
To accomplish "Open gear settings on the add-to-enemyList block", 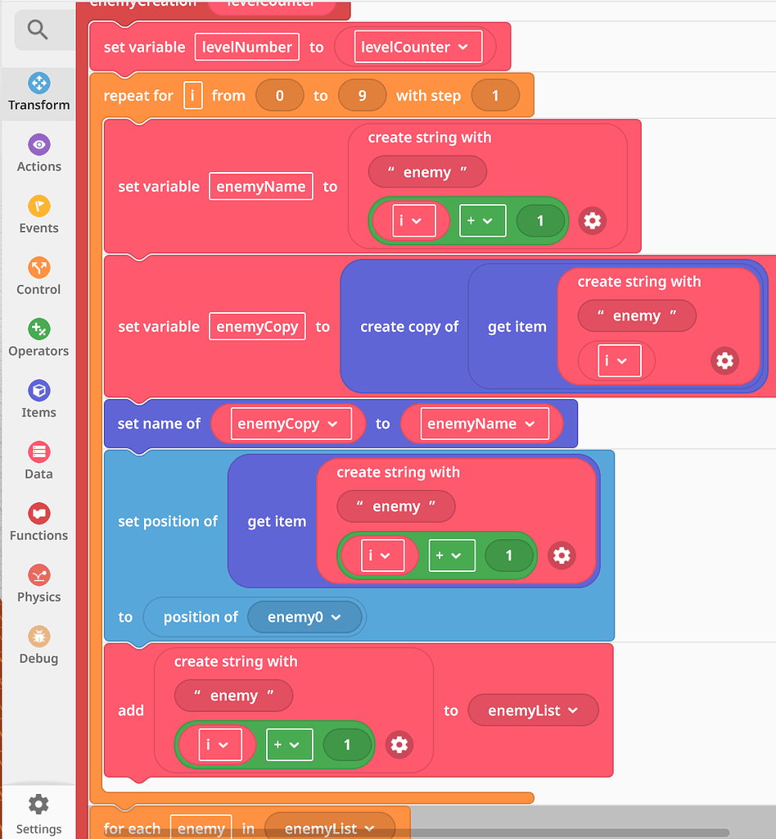I will [399, 745].
